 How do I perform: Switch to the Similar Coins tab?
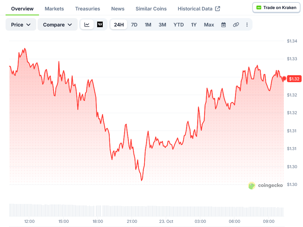151,9
